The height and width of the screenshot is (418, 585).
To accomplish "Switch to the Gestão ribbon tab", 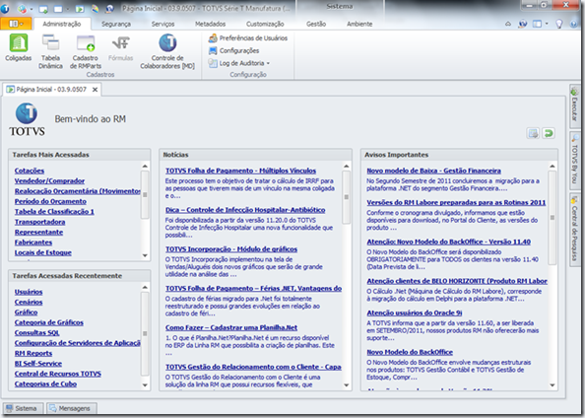I will (x=316, y=24).
